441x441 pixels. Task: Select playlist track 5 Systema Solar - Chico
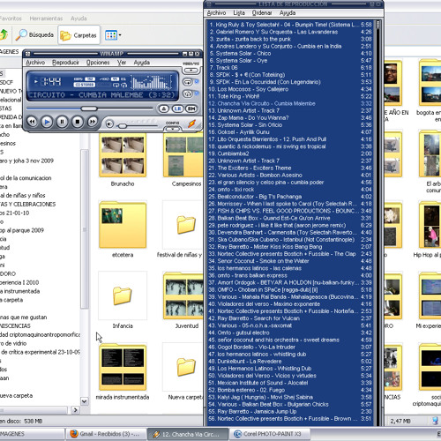click(290, 54)
